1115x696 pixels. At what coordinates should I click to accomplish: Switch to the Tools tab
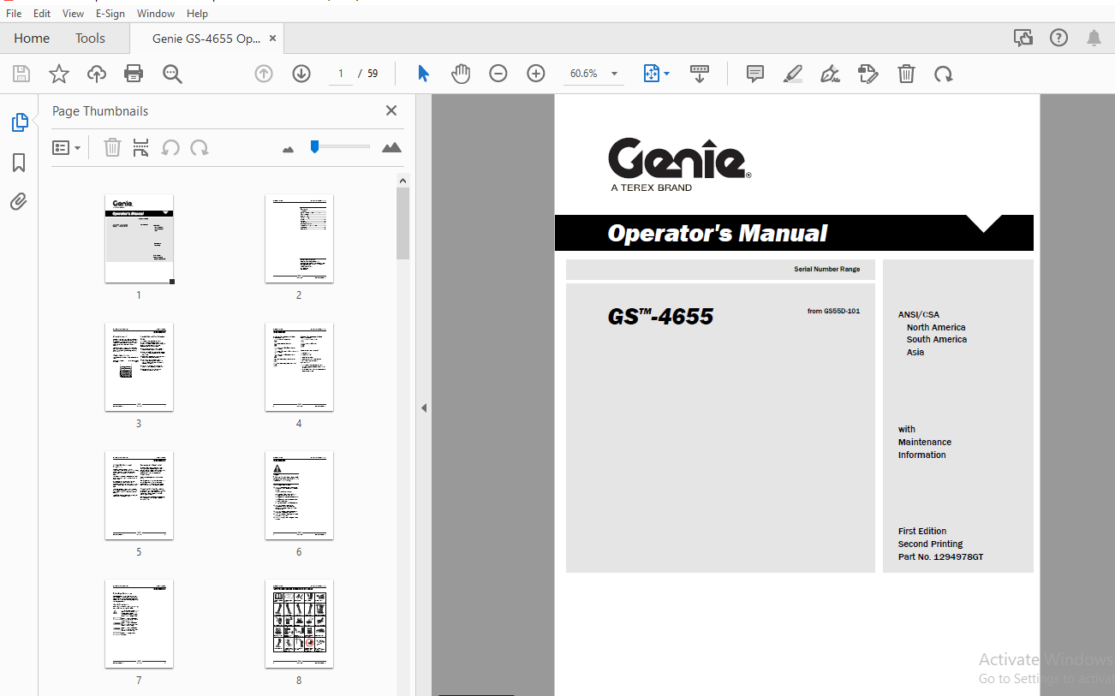coord(90,38)
